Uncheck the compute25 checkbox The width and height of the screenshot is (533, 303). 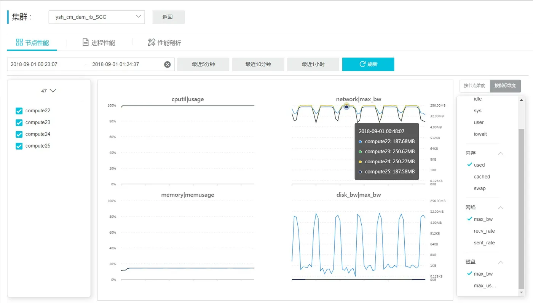click(19, 146)
